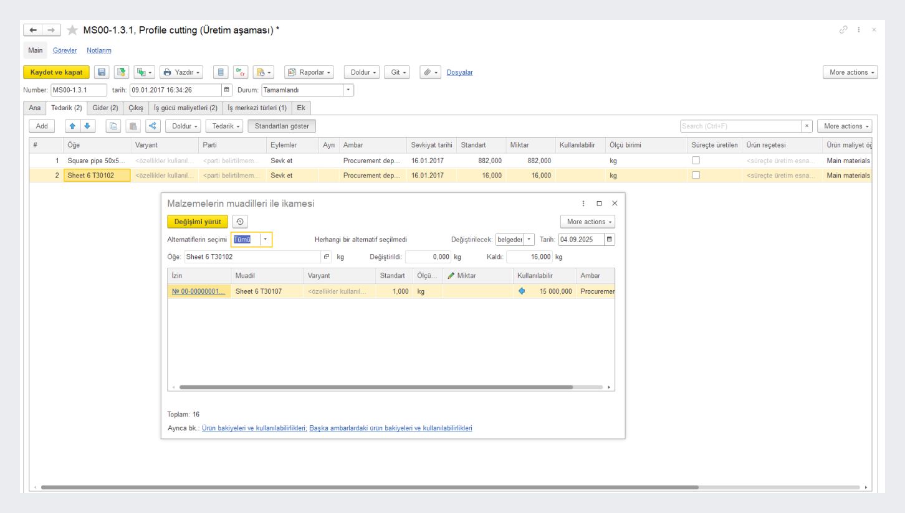Check 'Süreçte üretilen' for Sheet 6 T30102 row

(x=695, y=176)
